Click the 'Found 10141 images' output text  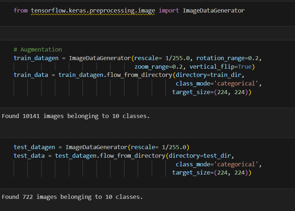[x=76, y=116]
